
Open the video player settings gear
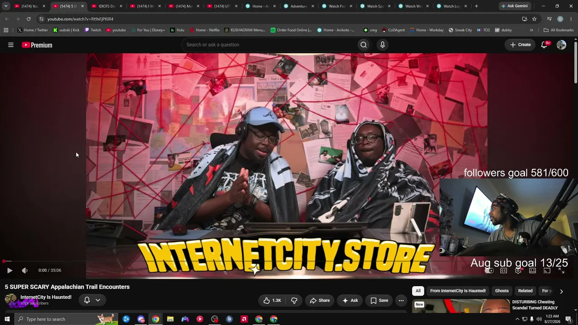click(518, 270)
